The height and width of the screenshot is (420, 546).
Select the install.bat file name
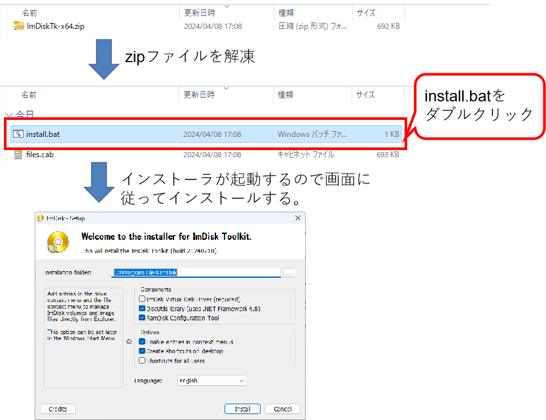point(43,134)
